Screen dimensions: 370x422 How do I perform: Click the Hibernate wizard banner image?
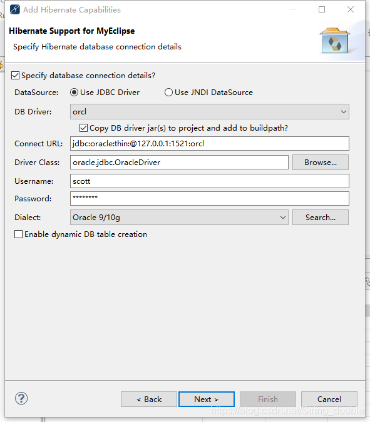tap(335, 41)
